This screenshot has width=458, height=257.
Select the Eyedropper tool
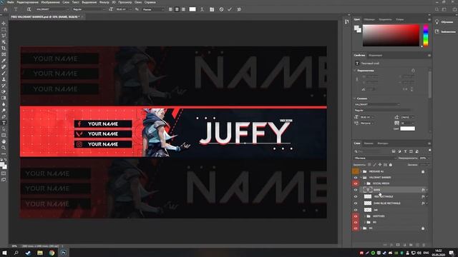tap(4, 61)
